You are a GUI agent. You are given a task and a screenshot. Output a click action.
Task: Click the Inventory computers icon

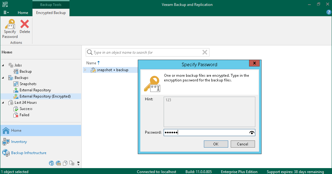[x=6, y=142]
